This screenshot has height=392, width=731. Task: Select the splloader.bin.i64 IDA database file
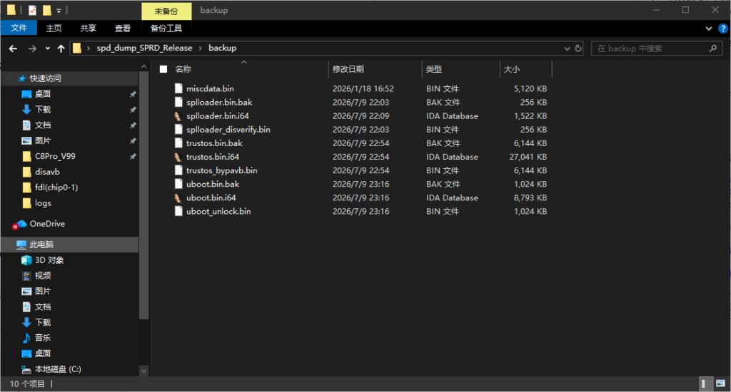217,116
